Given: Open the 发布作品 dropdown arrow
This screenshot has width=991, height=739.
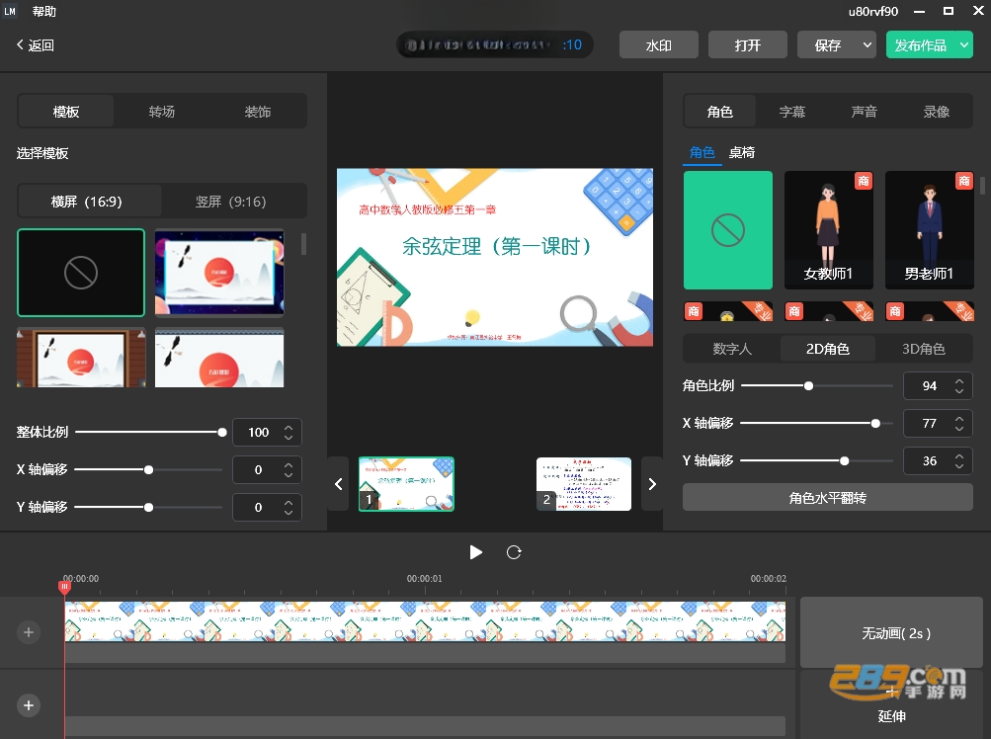Looking at the screenshot, I should pos(963,44).
